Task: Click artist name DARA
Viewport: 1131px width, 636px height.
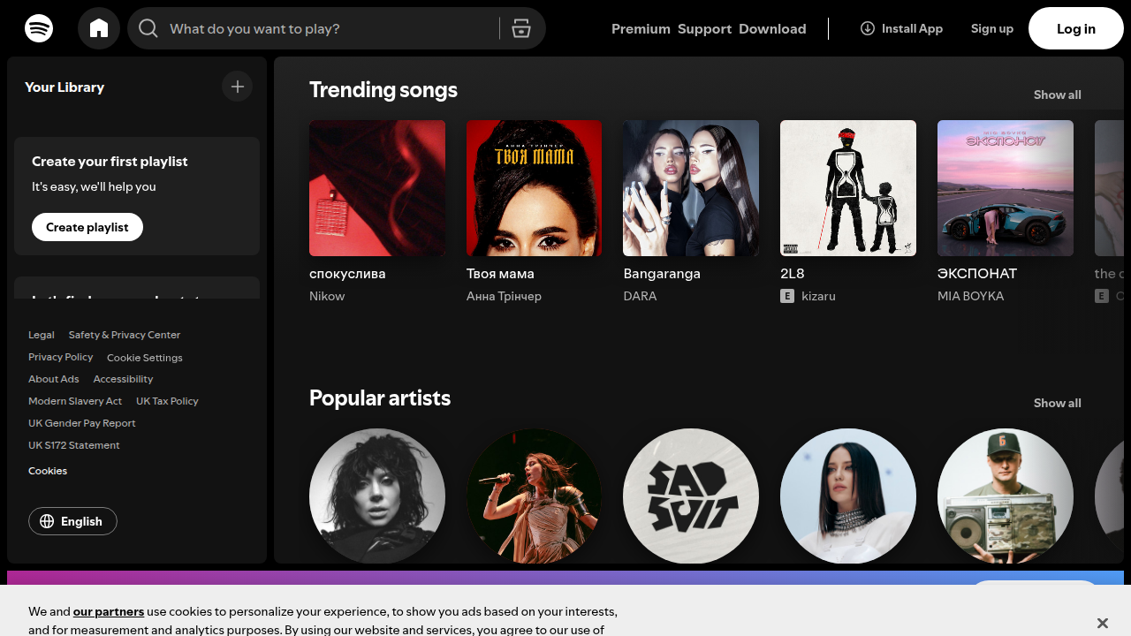Action: coord(640,296)
